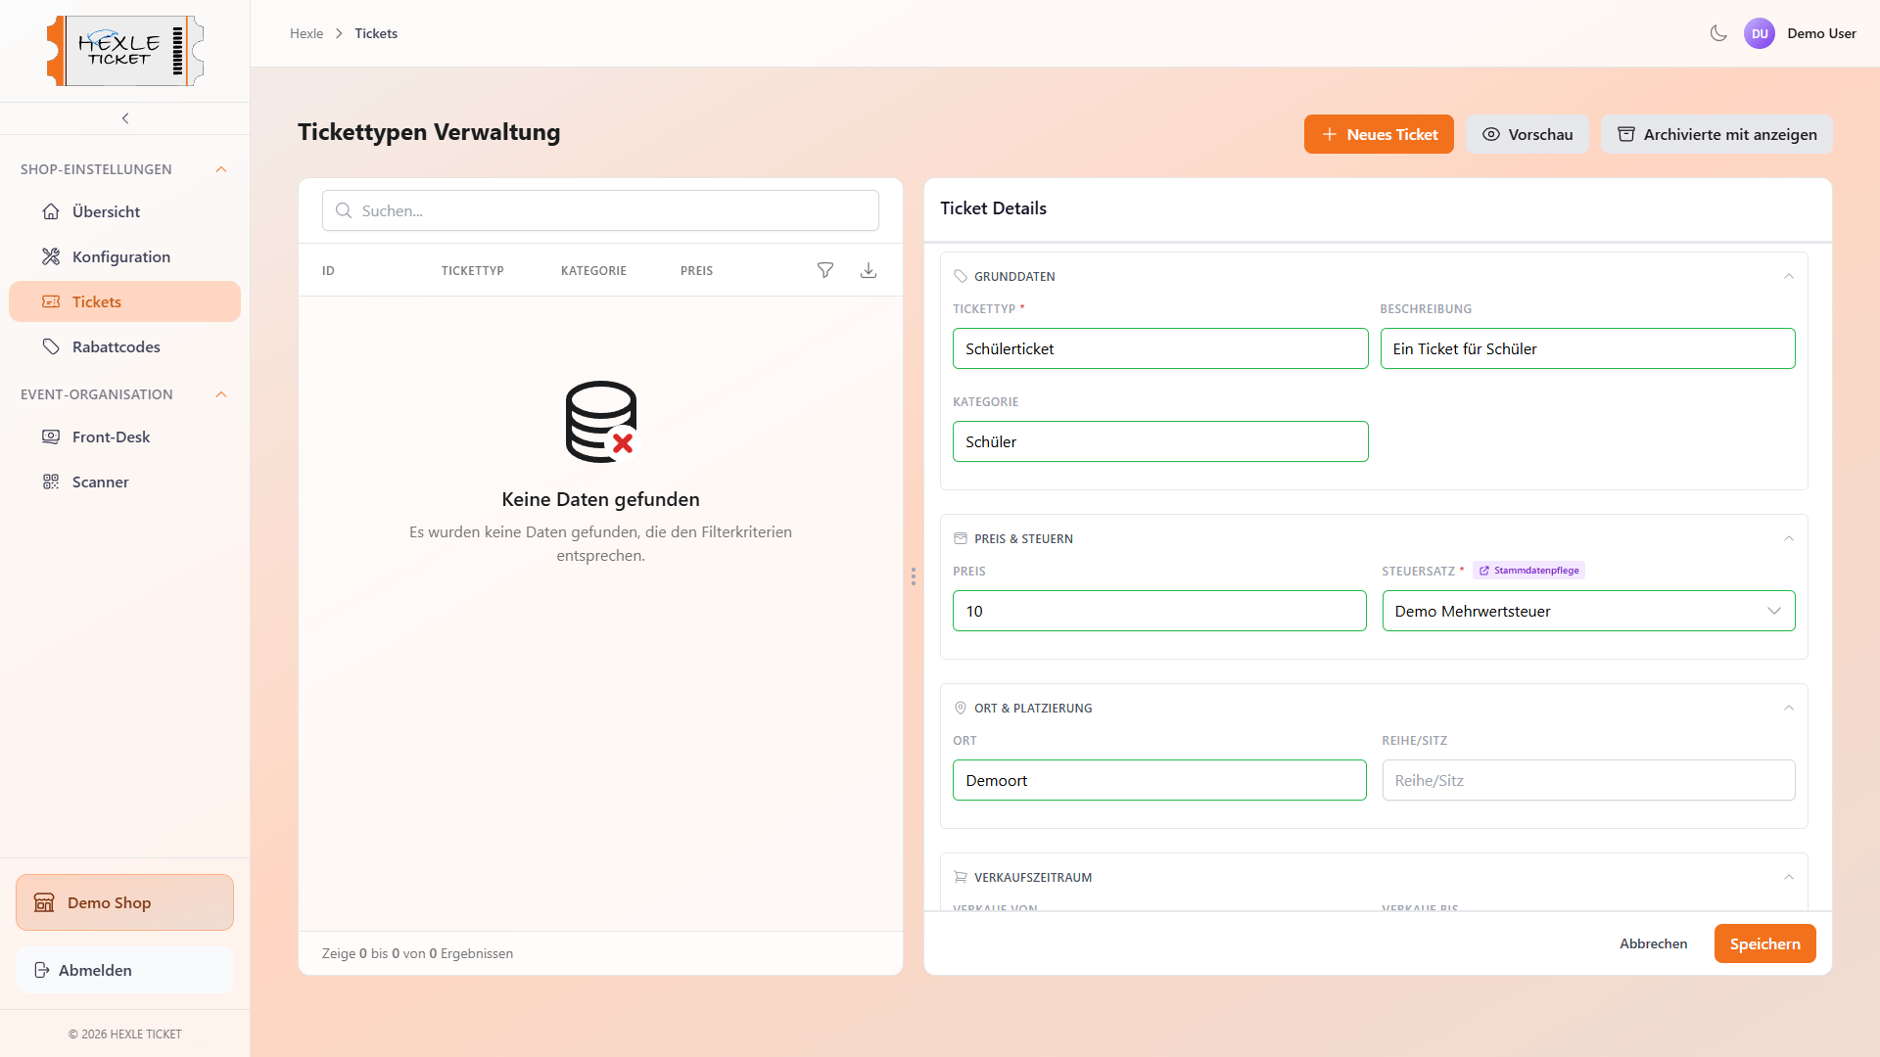
Task: Click the DU user avatar
Action: (x=1760, y=33)
